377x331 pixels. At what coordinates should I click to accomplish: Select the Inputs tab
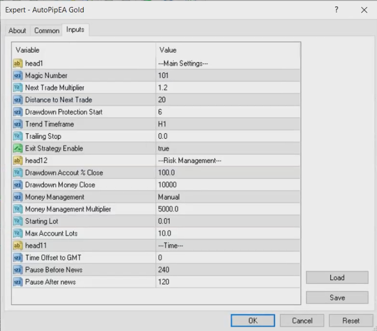tap(75, 30)
